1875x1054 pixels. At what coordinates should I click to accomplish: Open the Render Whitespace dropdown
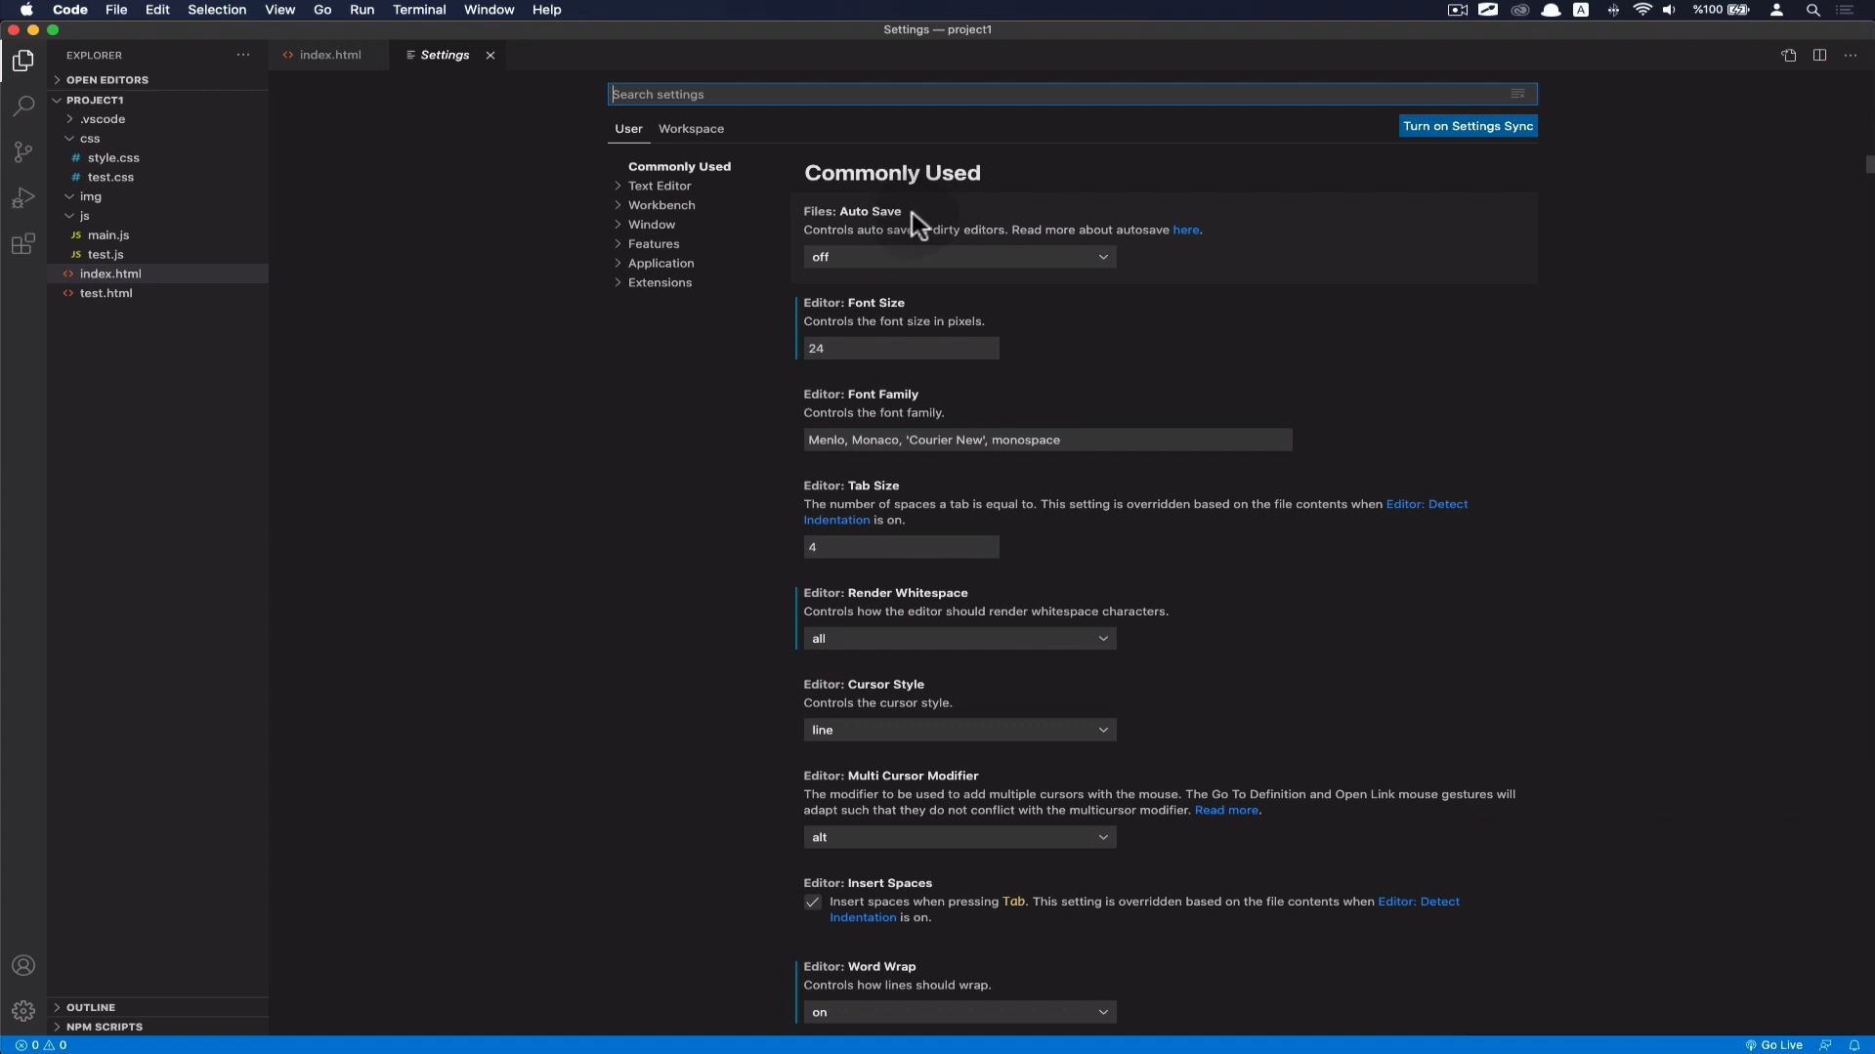[x=959, y=639]
